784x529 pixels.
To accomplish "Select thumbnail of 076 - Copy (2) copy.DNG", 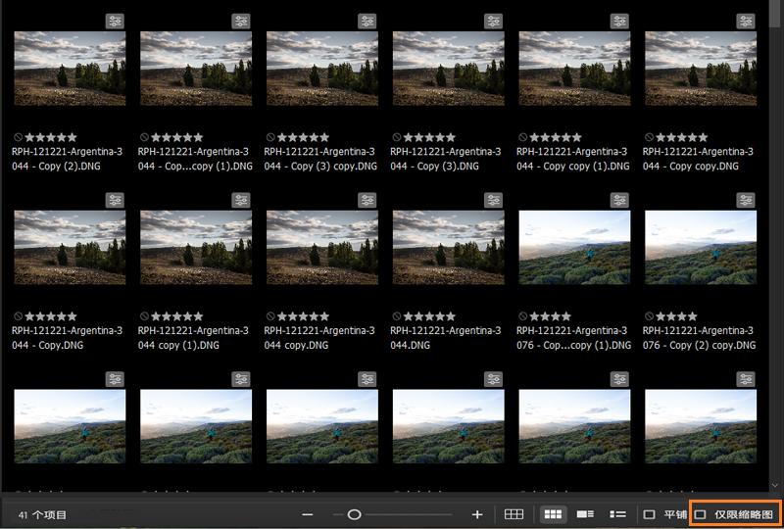I will [701, 248].
